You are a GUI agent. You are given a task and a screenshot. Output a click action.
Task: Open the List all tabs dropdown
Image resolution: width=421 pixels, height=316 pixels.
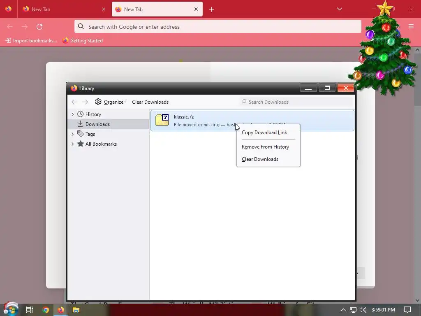(339, 9)
